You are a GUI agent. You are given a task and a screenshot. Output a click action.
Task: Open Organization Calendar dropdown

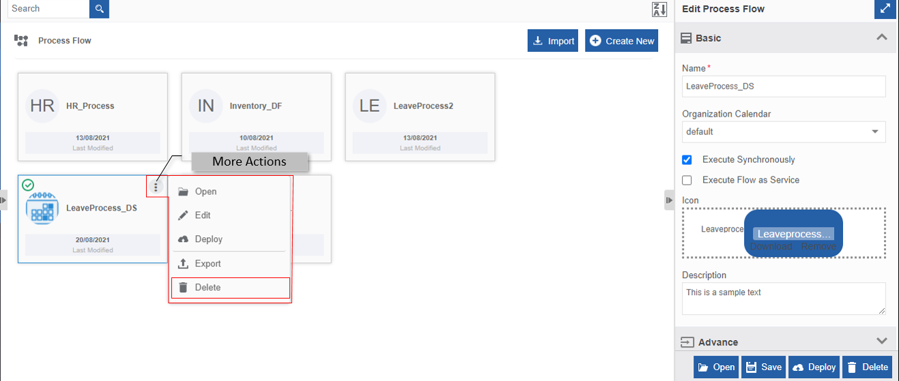click(x=784, y=132)
